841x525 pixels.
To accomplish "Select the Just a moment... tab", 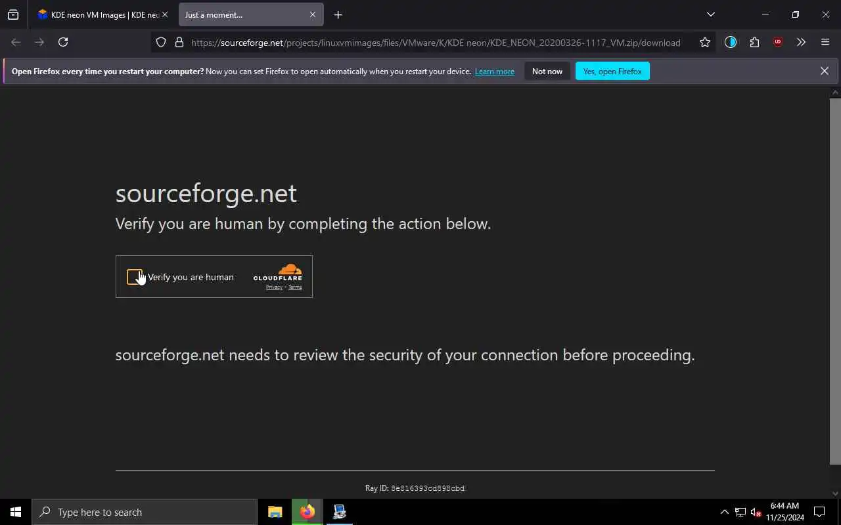I will point(243,14).
